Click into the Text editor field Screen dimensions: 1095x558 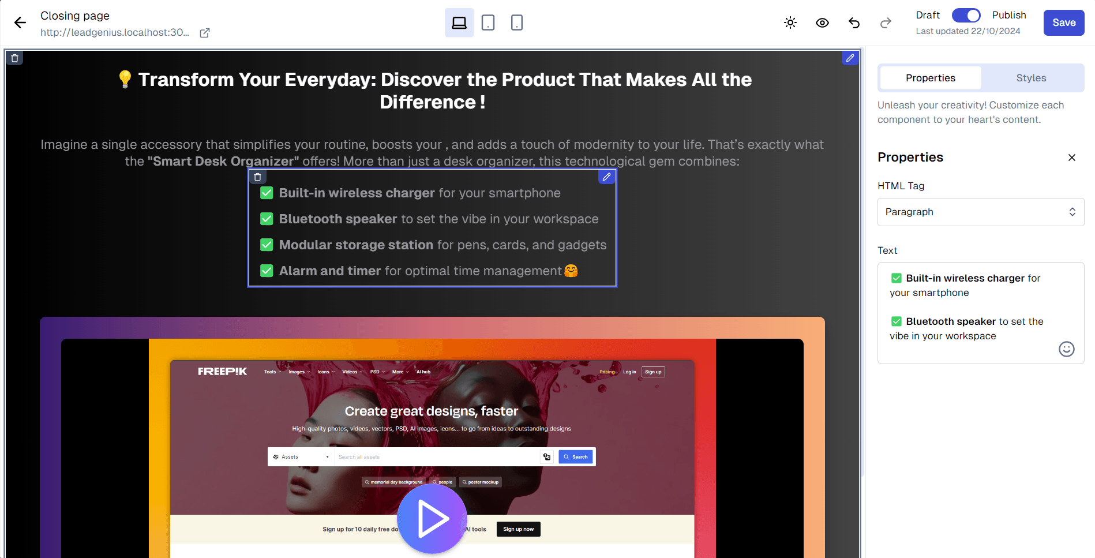[981, 313]
